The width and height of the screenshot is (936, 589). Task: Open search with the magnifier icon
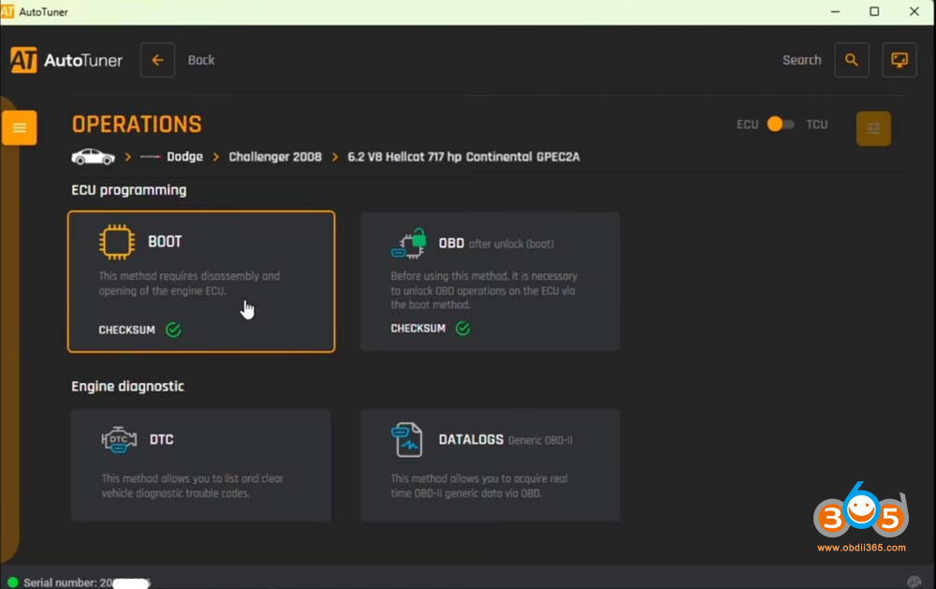coord(852,60)
